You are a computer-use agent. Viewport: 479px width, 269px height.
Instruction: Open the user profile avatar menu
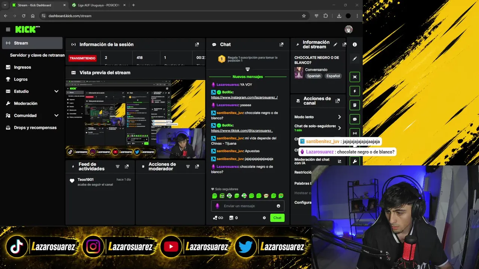[349, 30]
